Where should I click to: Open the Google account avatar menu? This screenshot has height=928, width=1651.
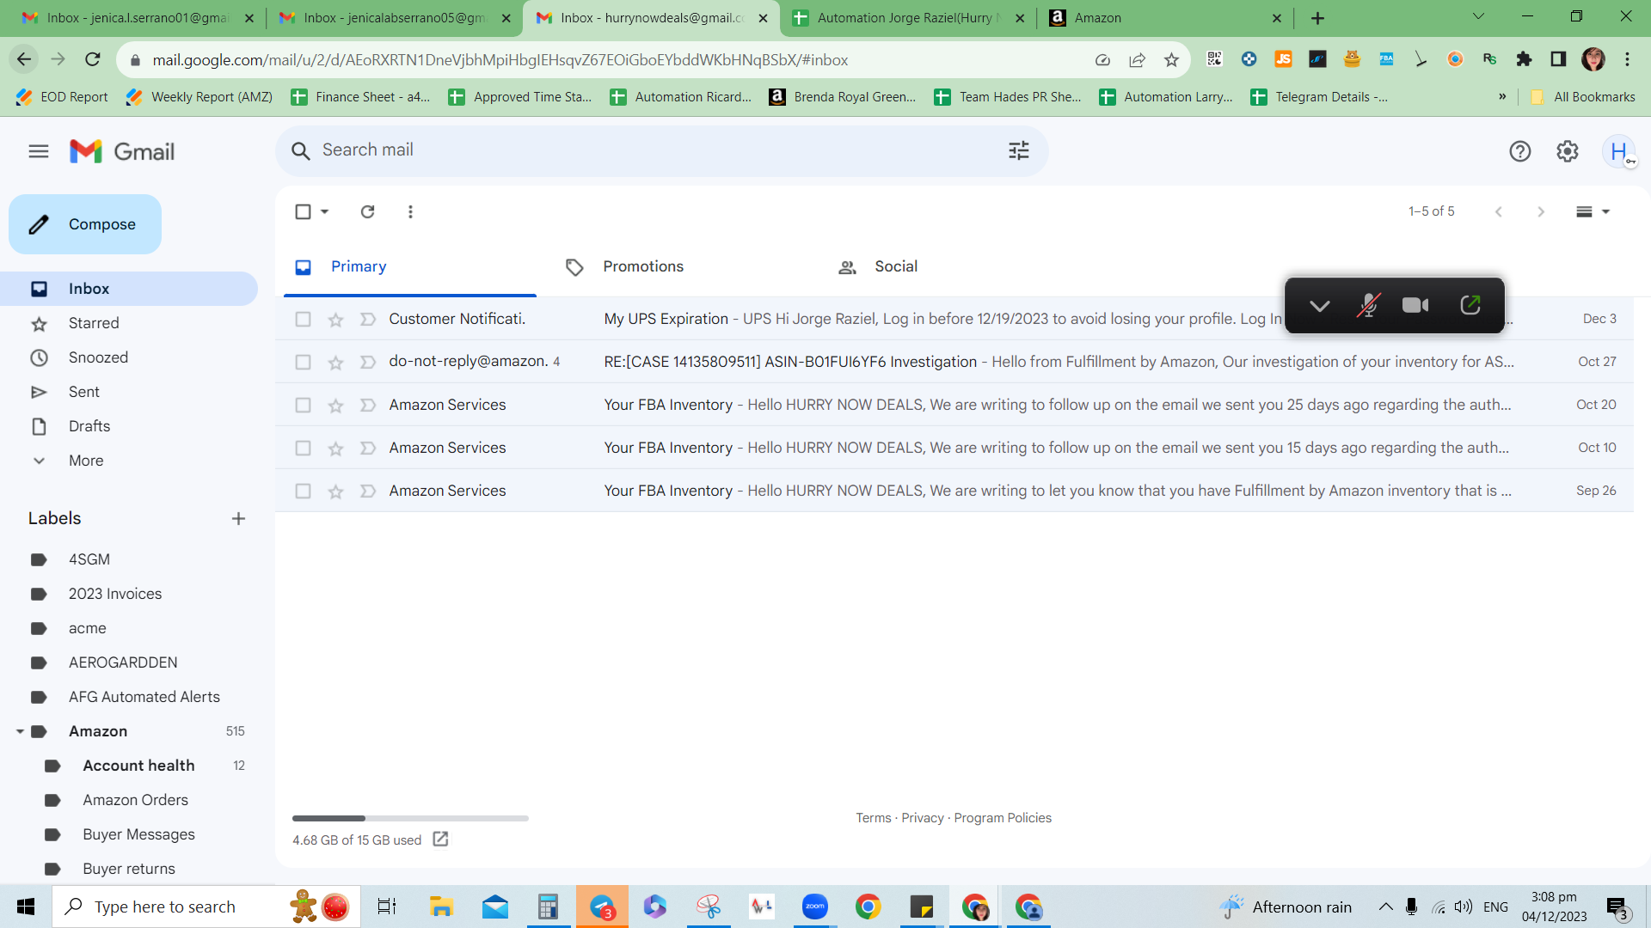tap(1619, 151)
